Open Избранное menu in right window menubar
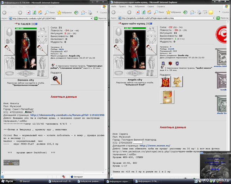 click(x=140, y=7)
